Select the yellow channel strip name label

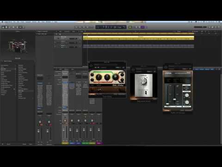pos(65,143)
